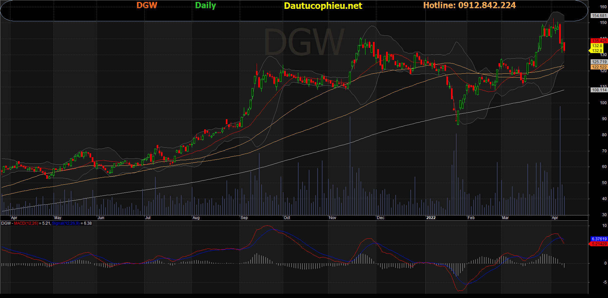Click the orange 122.522 price tag

point(599,67)
